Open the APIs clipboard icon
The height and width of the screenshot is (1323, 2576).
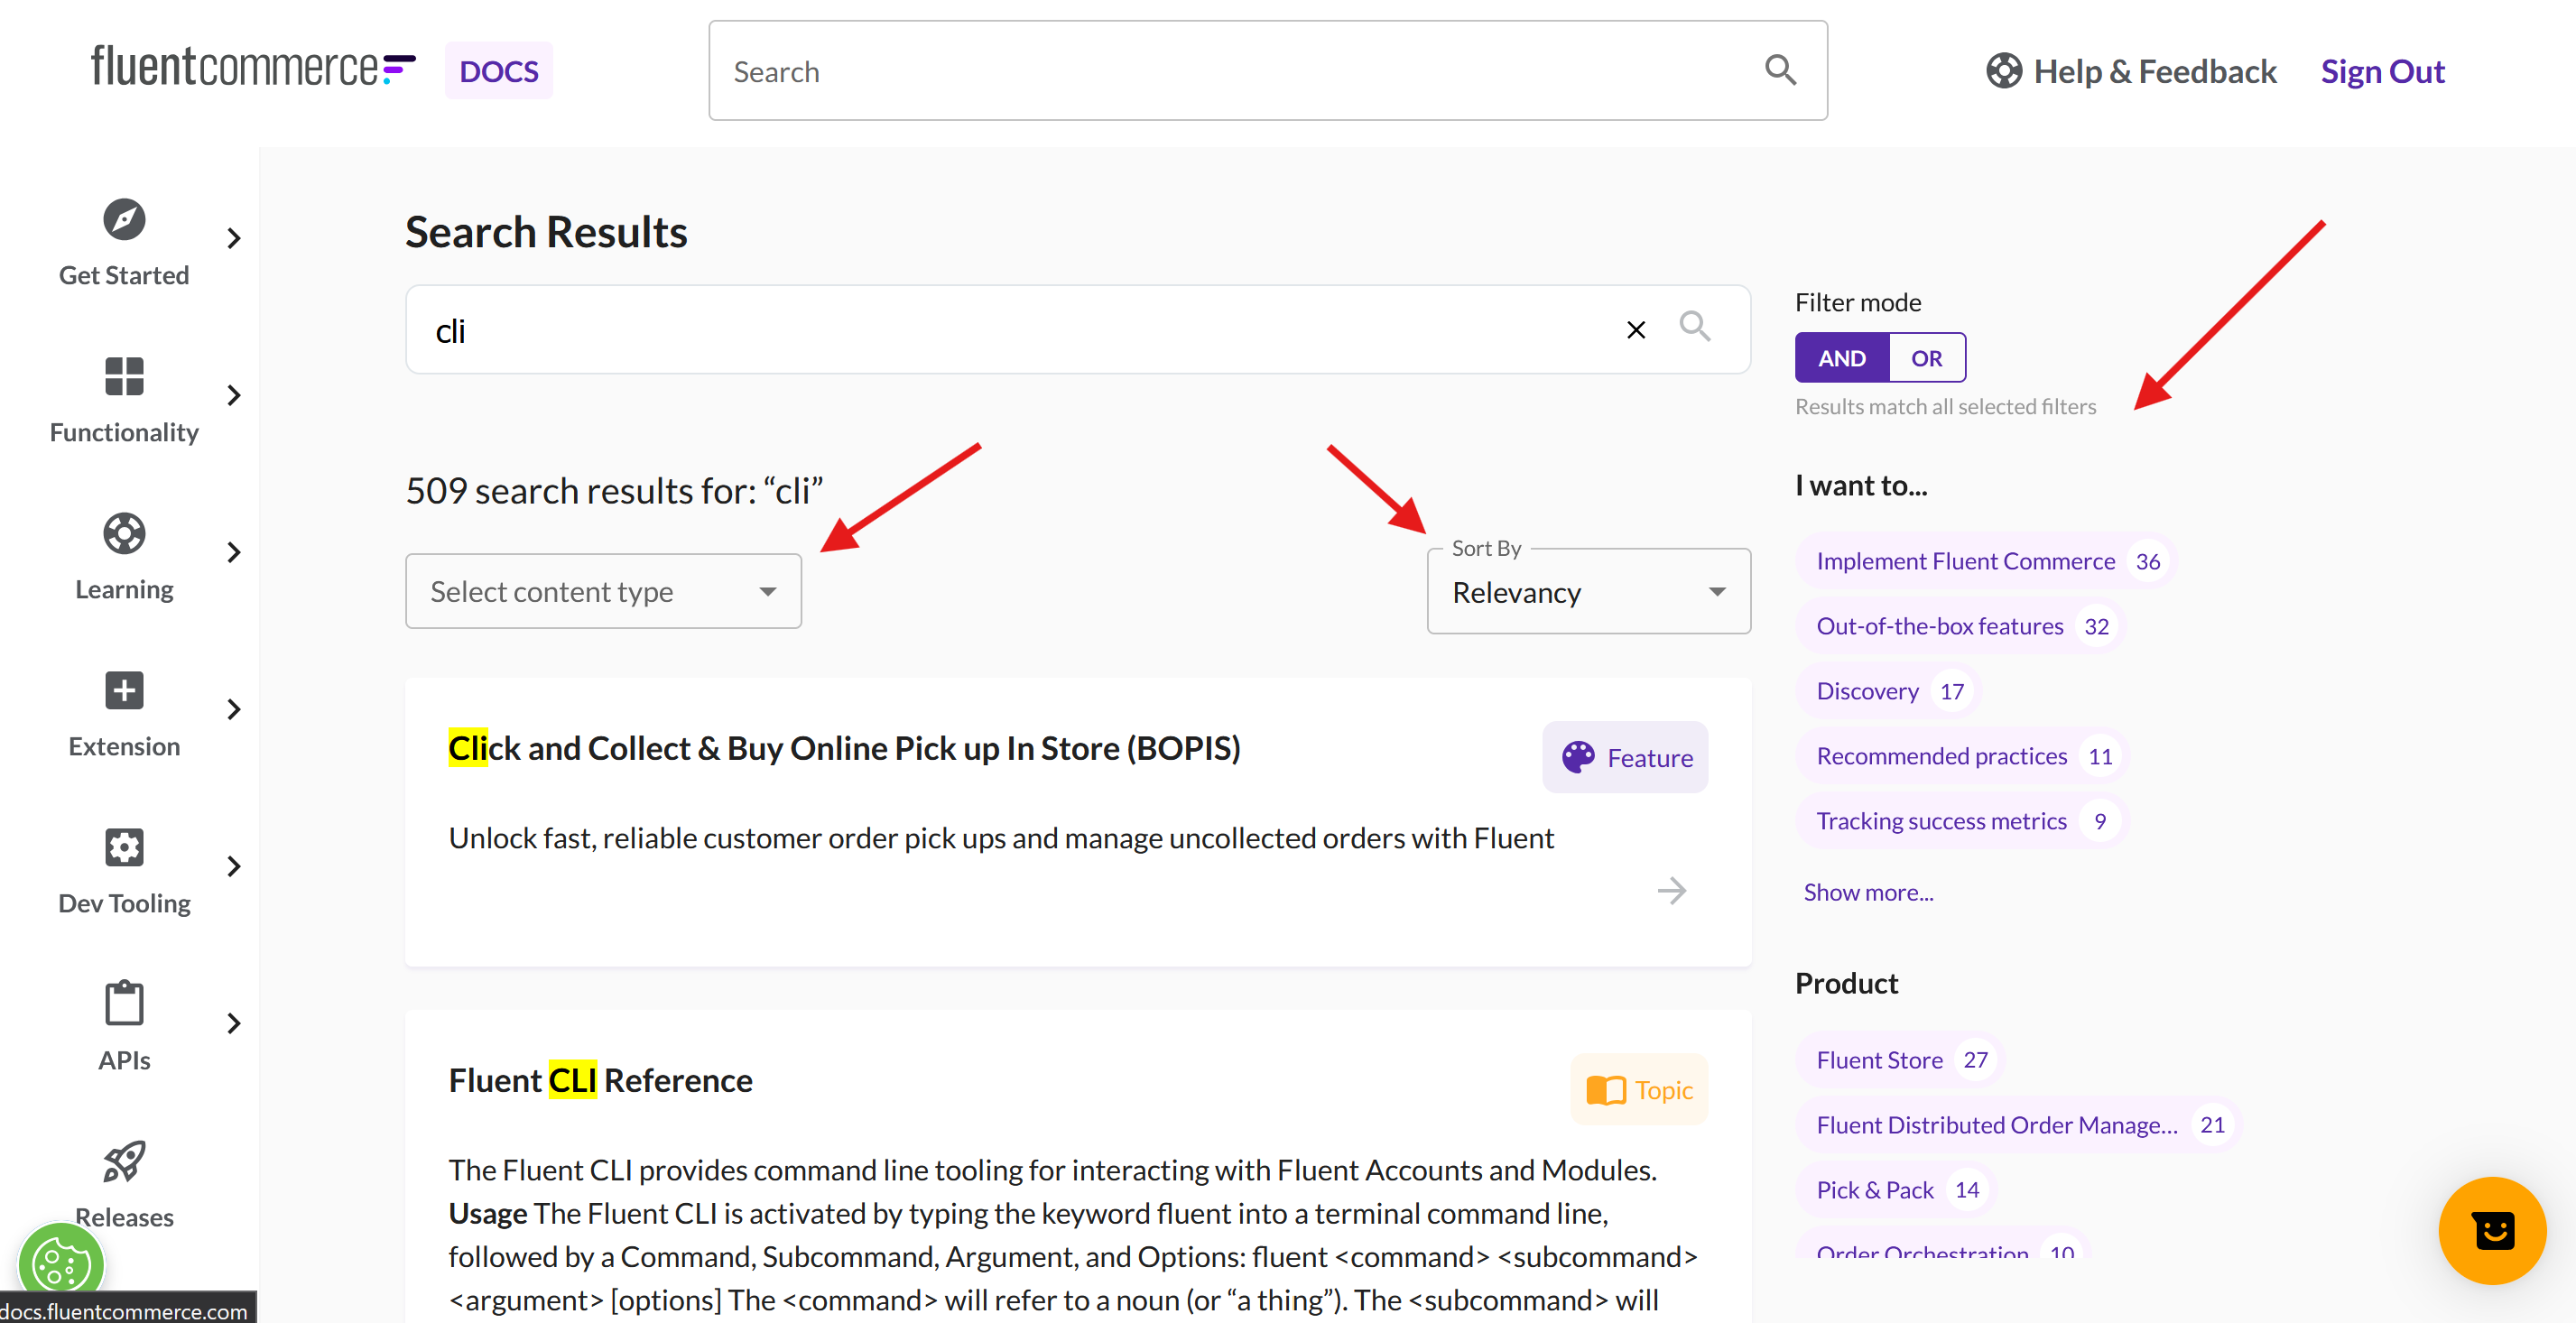(124, 1003)
